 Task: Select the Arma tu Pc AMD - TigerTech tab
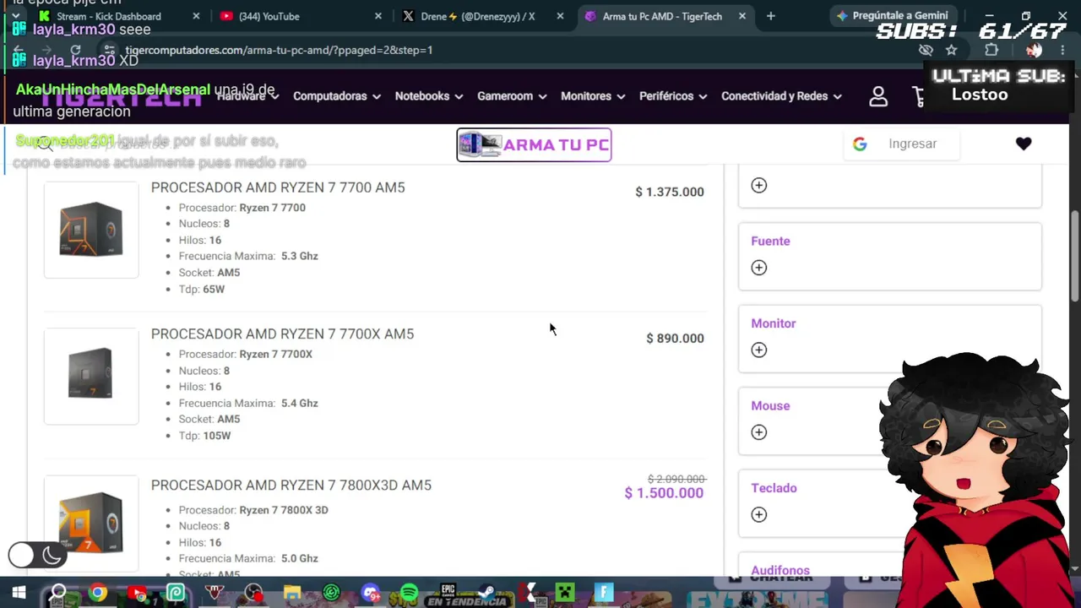663,16
